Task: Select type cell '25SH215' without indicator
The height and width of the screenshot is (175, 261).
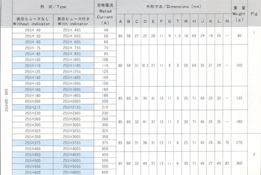Action: click(x=33, y=107)
